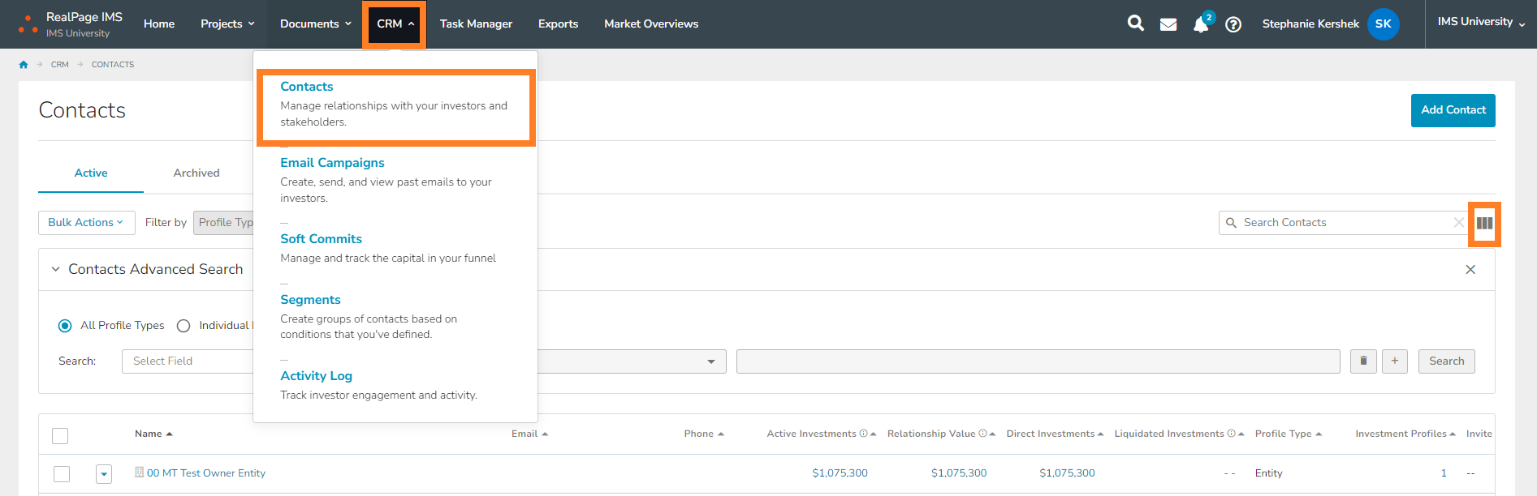Click the Add Contact button

[1453, 110]
